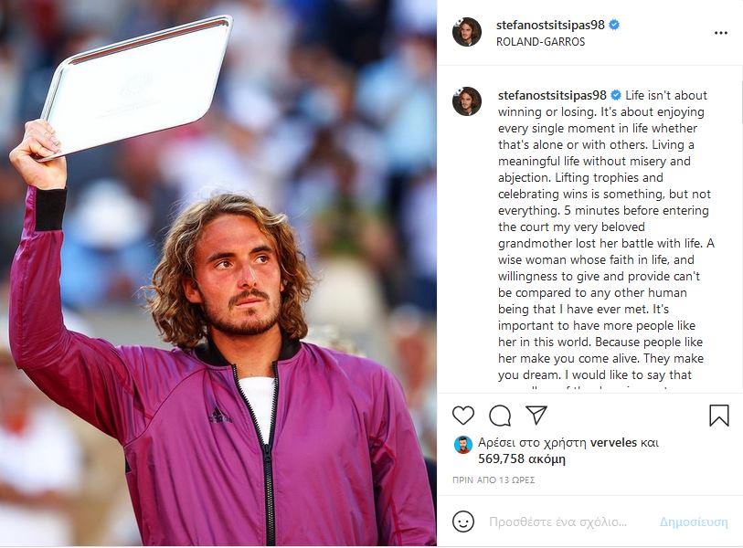Share post with paper plane icon

point(536,415)
